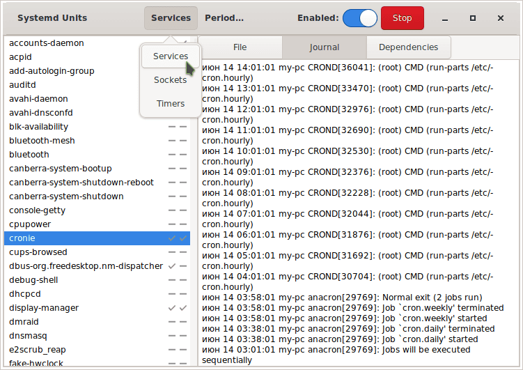Select display-manager unit
Image resolution: width=523 pixels, height=370 pixels.
pyautogui.click(x=97, y=308)
